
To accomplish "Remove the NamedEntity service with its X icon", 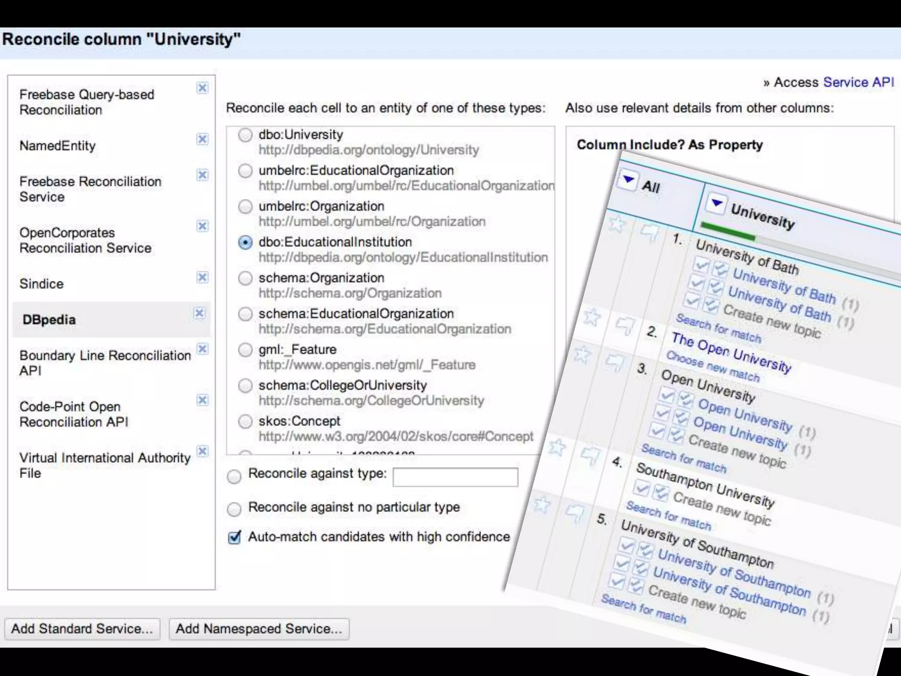I will coord(202,139).
